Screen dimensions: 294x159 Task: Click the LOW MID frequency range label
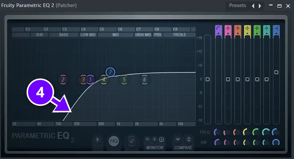tap(88, 35)
